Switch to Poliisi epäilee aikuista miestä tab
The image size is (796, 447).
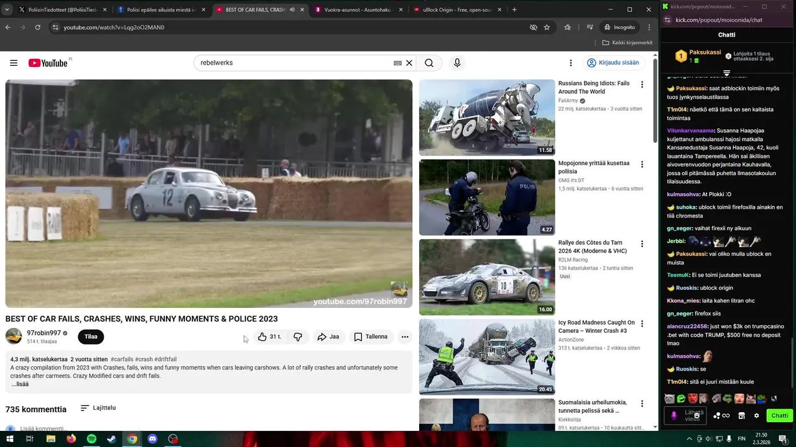coord(161,10)
